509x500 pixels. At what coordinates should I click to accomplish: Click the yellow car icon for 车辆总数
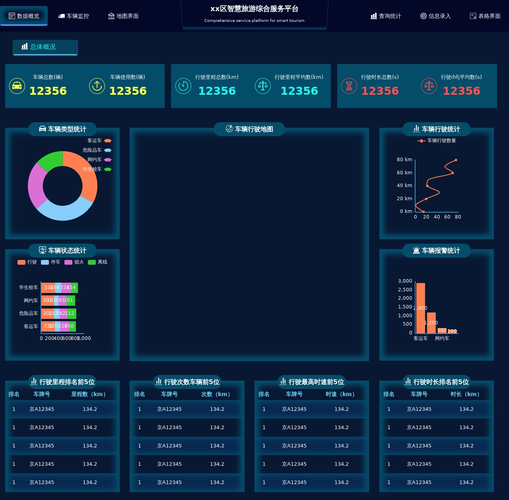(17, 86)
